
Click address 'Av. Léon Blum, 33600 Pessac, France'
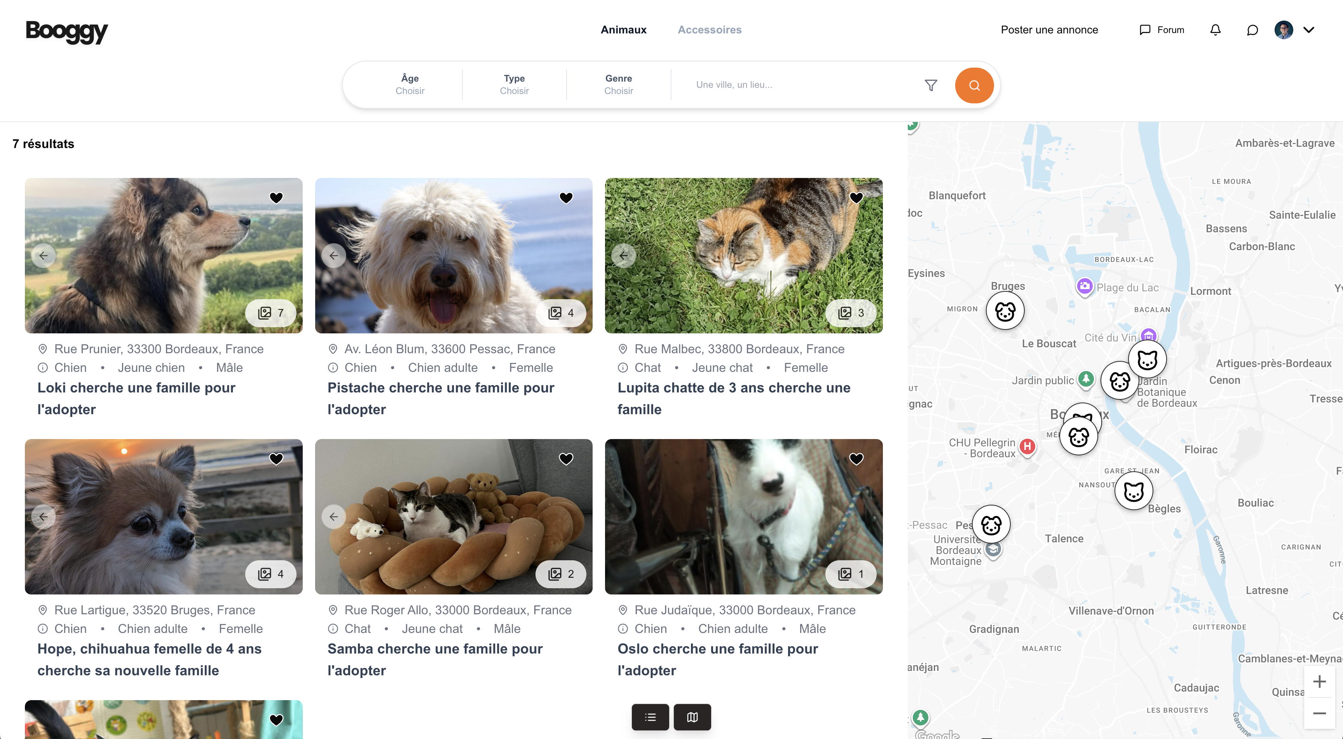(x=450, y=349)
